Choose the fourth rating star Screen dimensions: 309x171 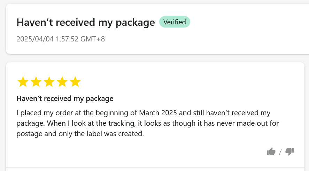click(x=62, y=82)
